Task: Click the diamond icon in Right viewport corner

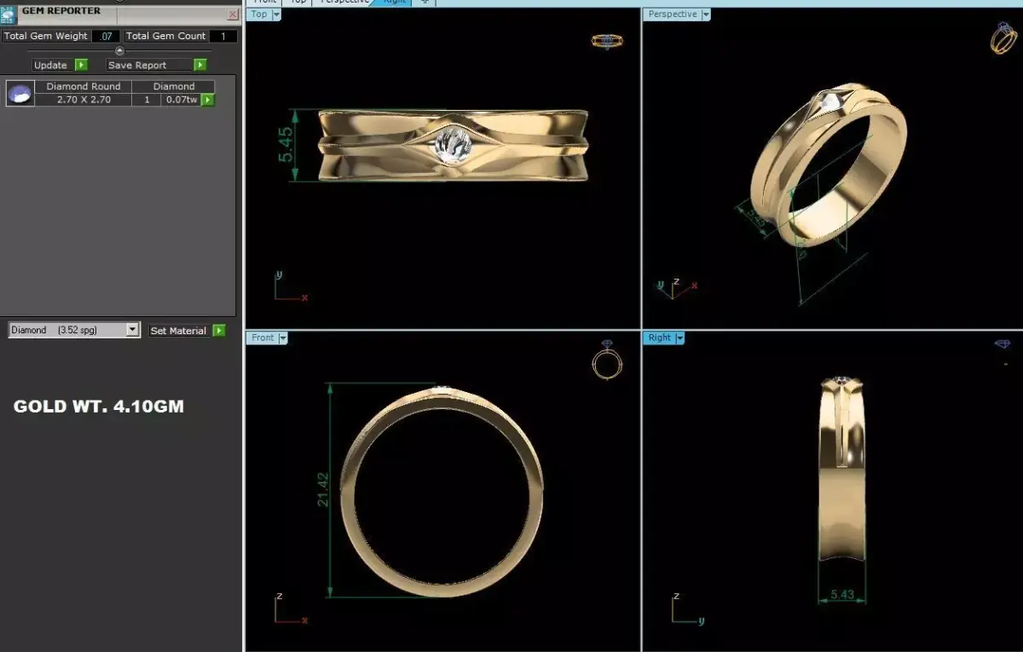Action: pos(1003,344)
